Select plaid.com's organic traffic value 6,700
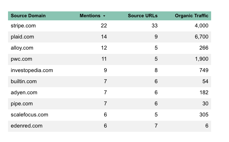Image resolution: width=229 pixels, height=142 pixels. (201, 37)
